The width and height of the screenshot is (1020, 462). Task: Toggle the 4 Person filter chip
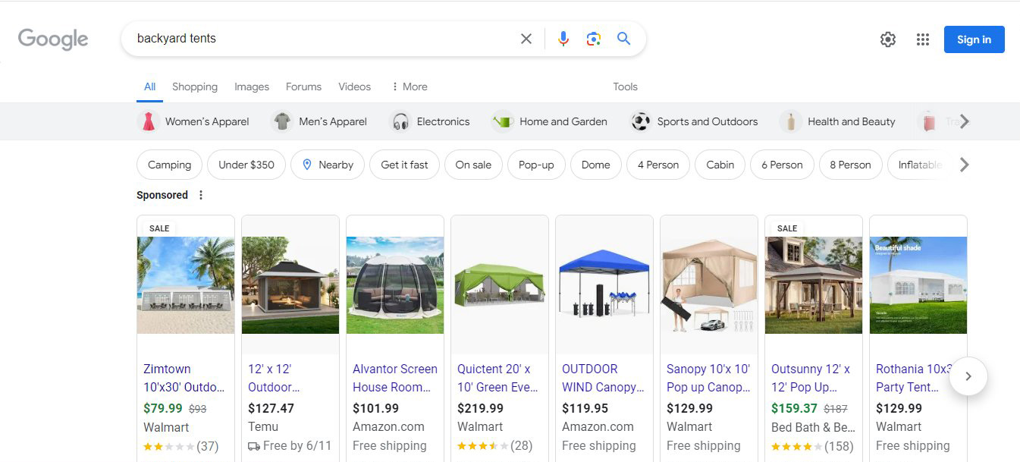coord(658,165)
